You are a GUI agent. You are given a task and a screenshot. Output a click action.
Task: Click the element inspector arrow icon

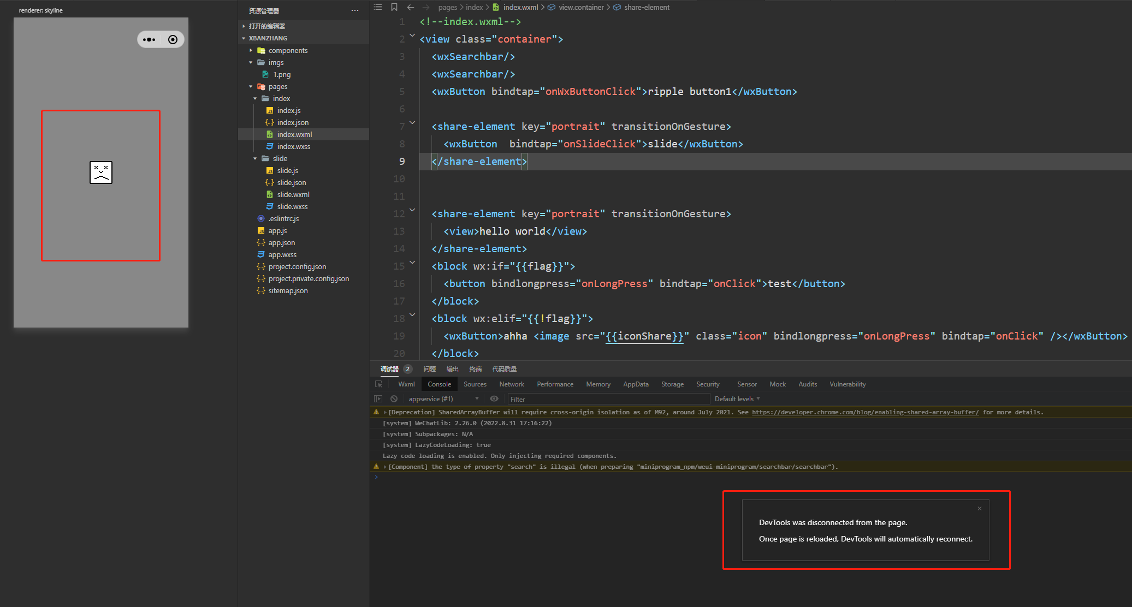(378, 384)
